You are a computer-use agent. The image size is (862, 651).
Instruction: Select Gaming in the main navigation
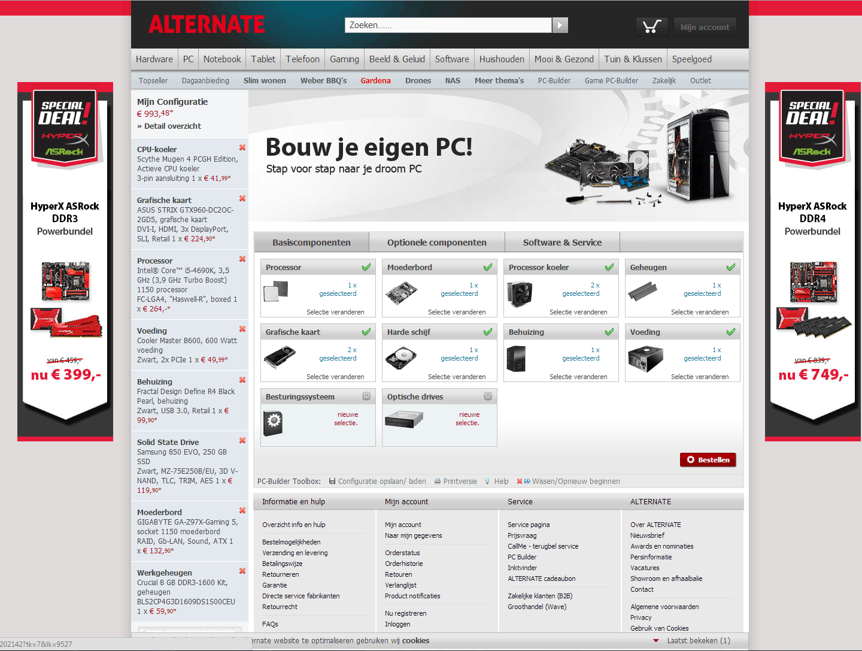[x=344, y=59]
